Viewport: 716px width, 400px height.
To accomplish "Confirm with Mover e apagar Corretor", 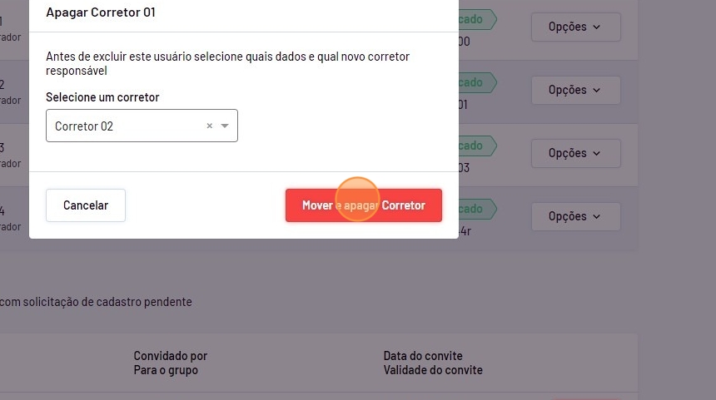I will tap(363, 205).
